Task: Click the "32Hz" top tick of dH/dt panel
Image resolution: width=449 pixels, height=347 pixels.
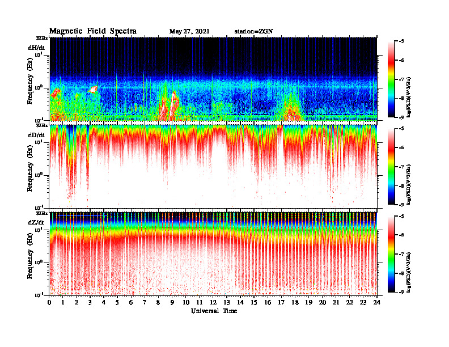Action: pos(42,38)
